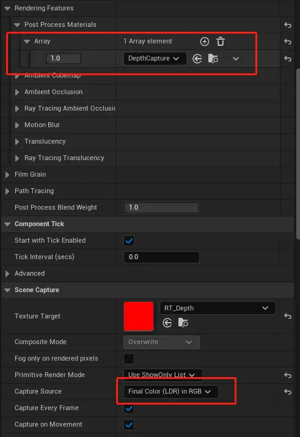Open Capture Source Final Color dropdown
Viewport: 300px width, 437px height.
pyautogui.click(x=170, y=392)
